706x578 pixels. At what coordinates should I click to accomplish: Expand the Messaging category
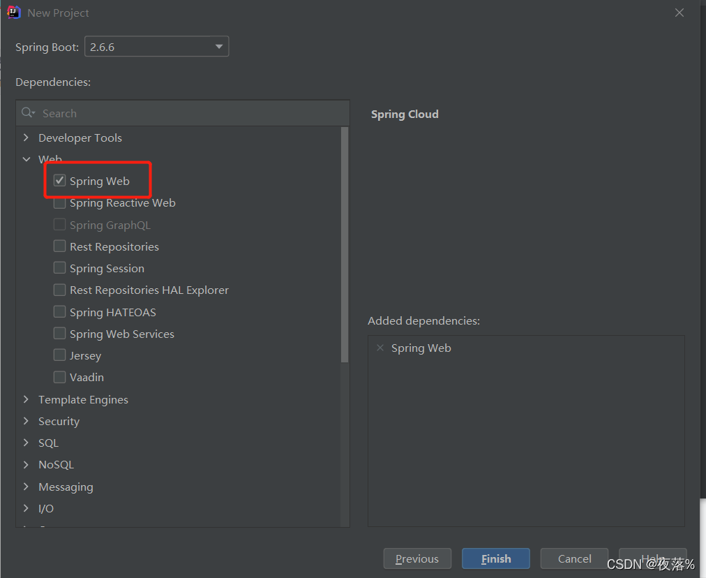pos(26,487)
